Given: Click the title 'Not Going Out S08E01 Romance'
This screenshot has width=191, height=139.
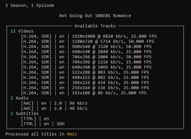Looking at the screenshot, I should tap(95, 16).
